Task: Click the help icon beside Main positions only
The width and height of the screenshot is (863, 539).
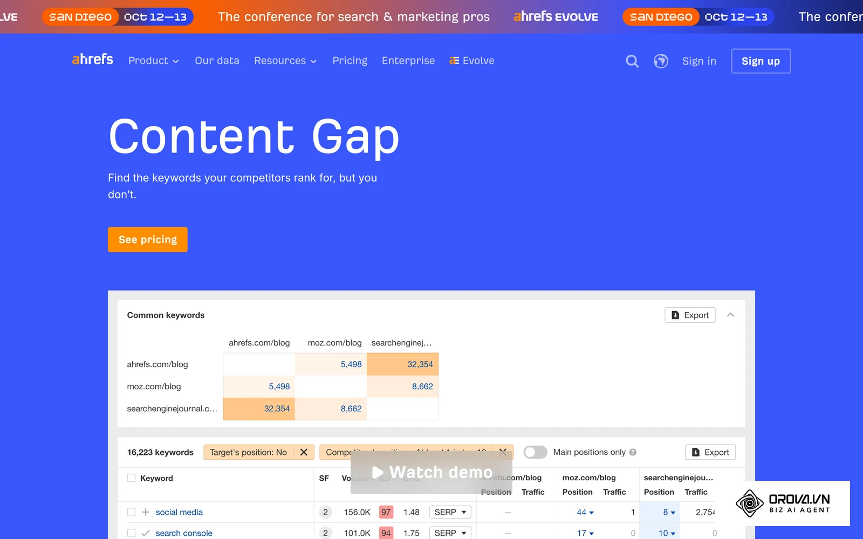Action: point(633,452)
